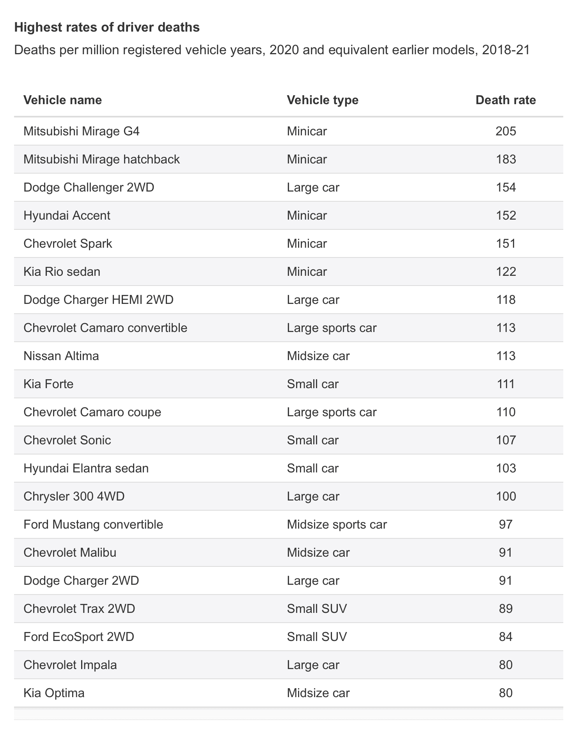Click the Chevrolet Camaro convertible entry
The width and height of the screenshot is (582, 742).
pyautogui.click(x=105, y=328)
